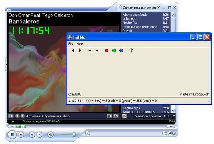Skip to next track in media player
The image size is (214, 144).
click(40, 135)
